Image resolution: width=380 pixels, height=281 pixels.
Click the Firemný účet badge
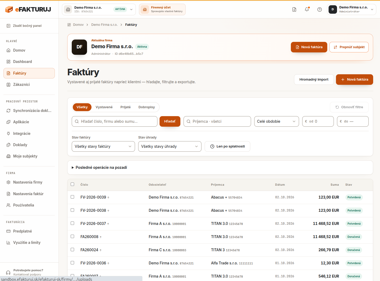pyautogui.click(x=162, y=9)
